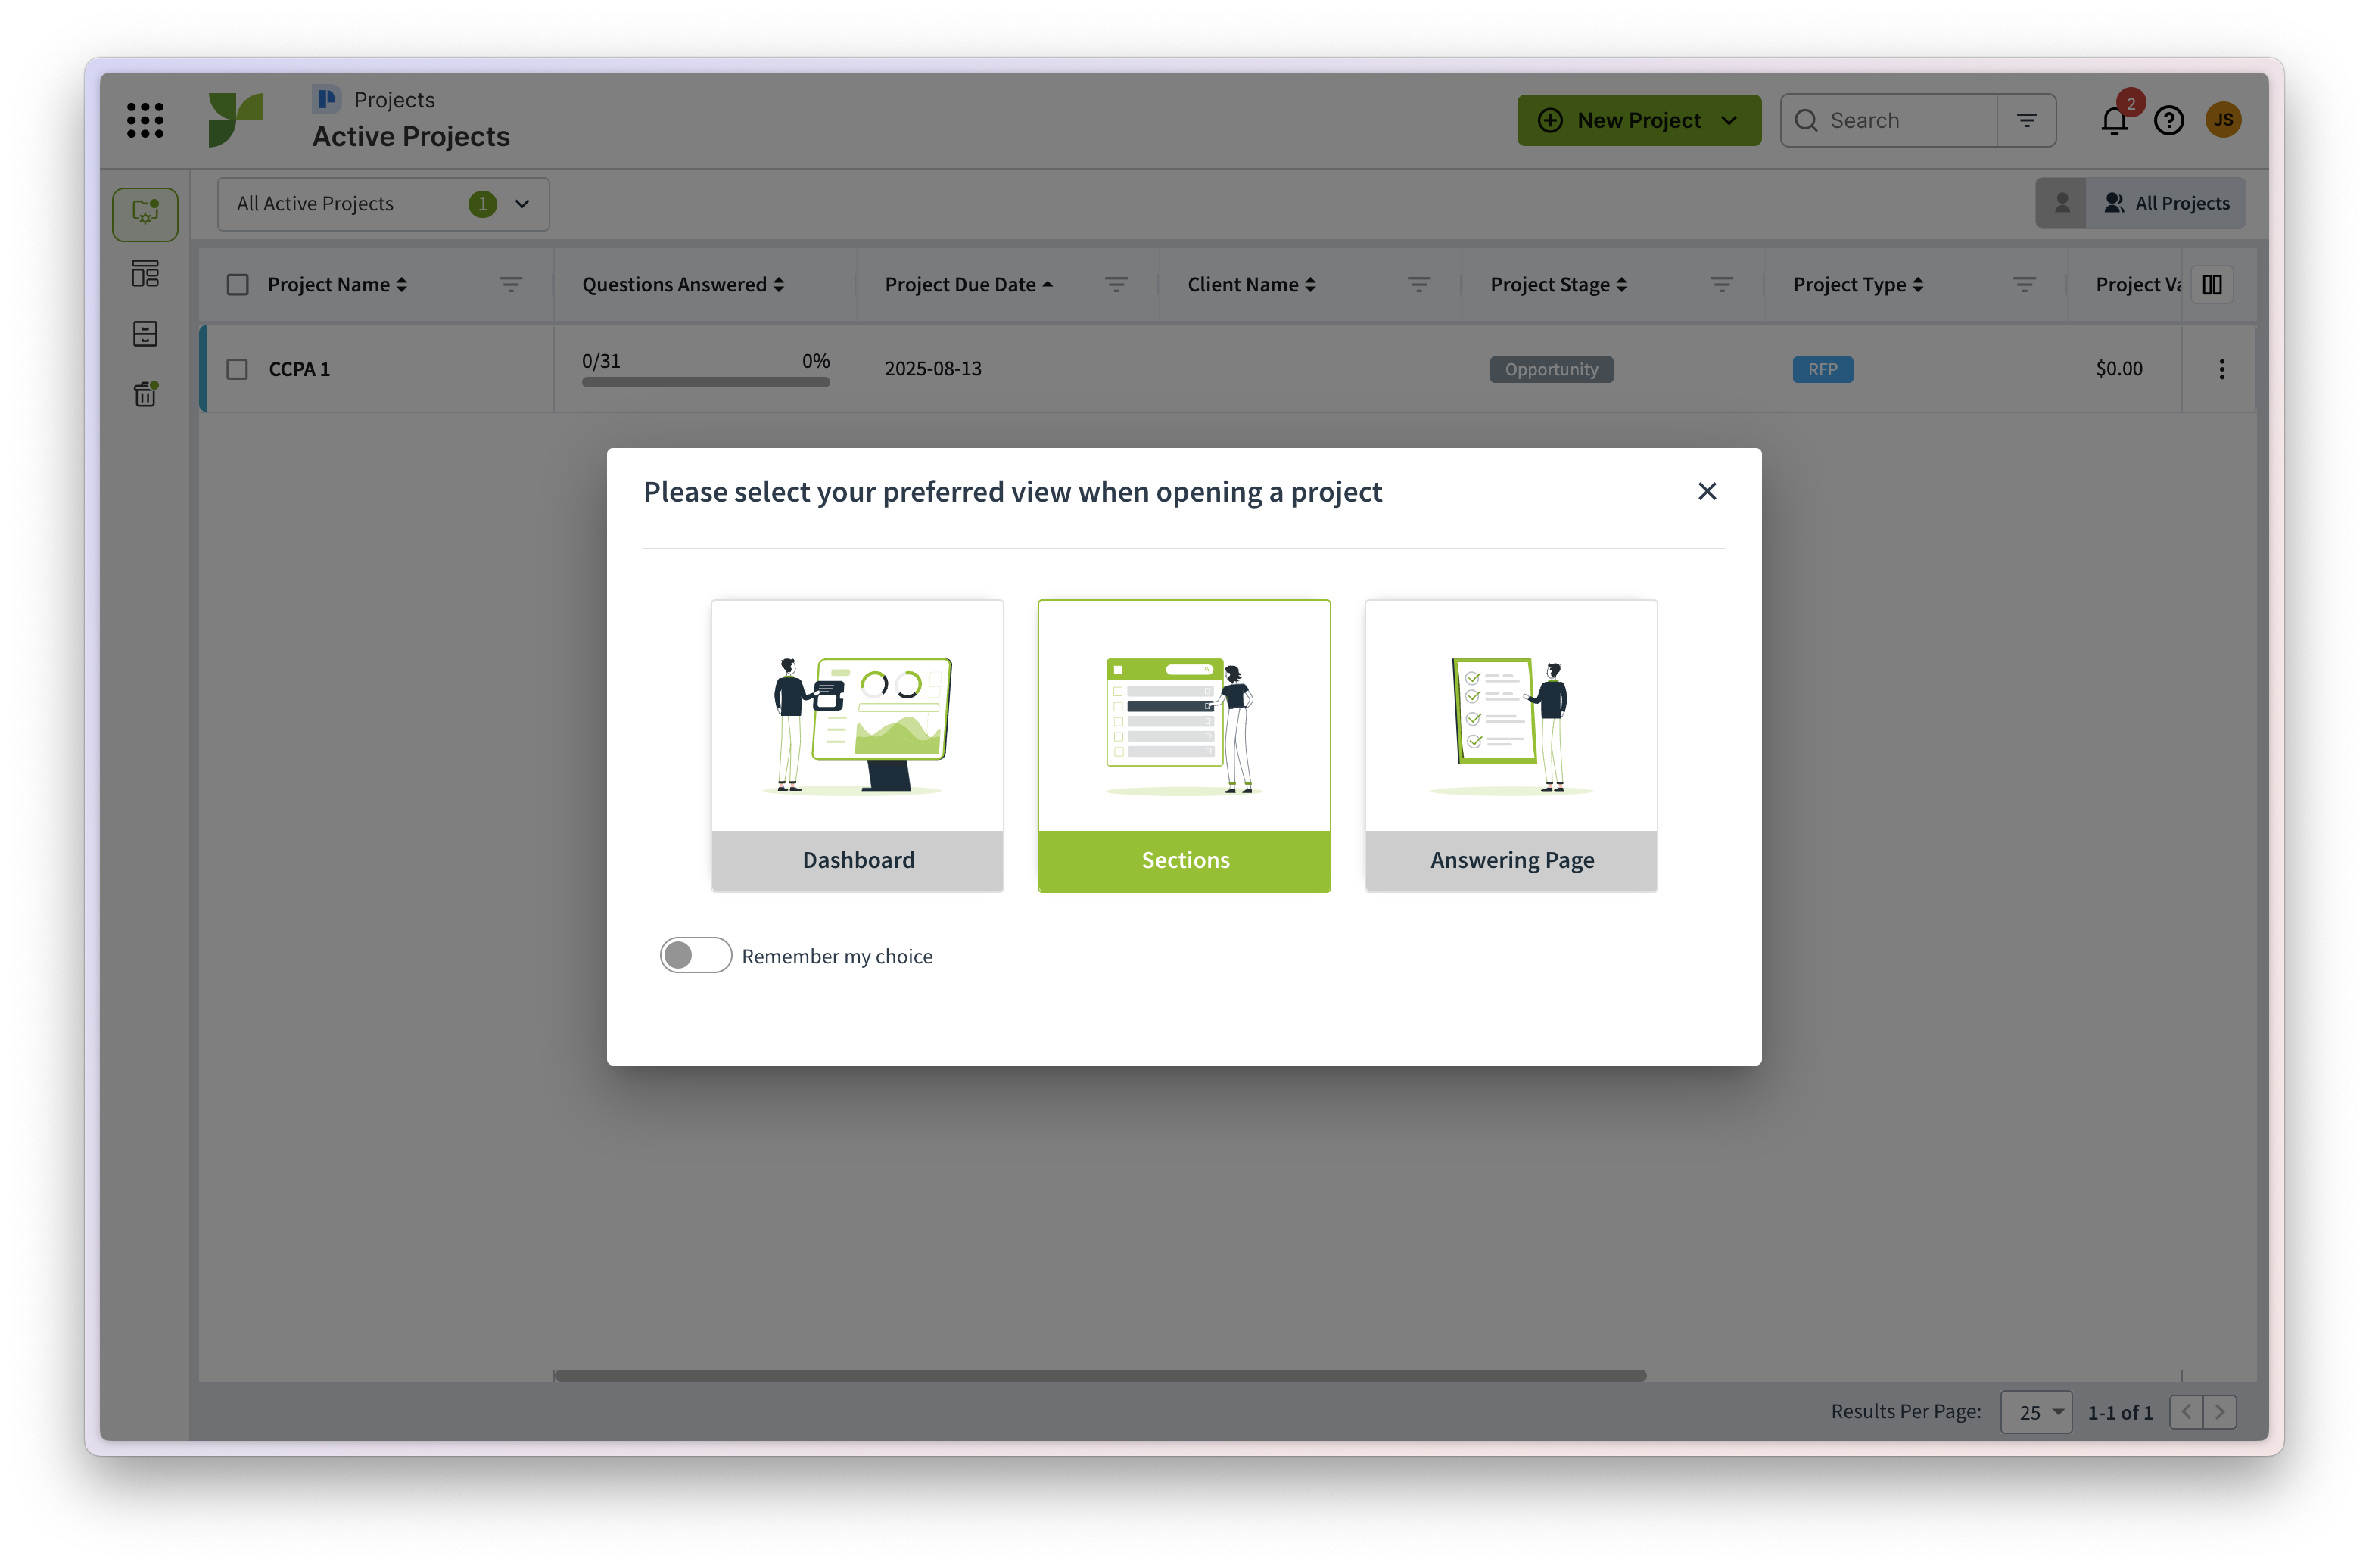This screenshot has width=2369, height=1568.
Task: Open the apps grid launcher icon
Action: (145, 120)
